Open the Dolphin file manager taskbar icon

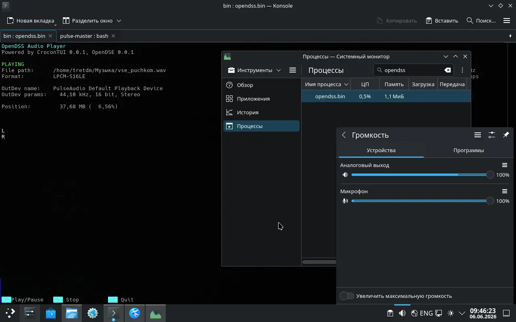point(72,313)
